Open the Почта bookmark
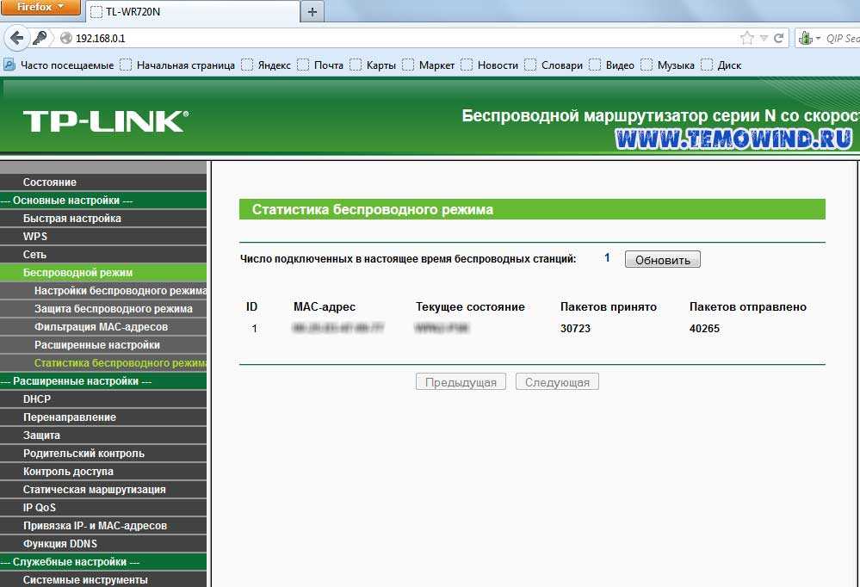 pyautogui.click(x=320, y=65)
